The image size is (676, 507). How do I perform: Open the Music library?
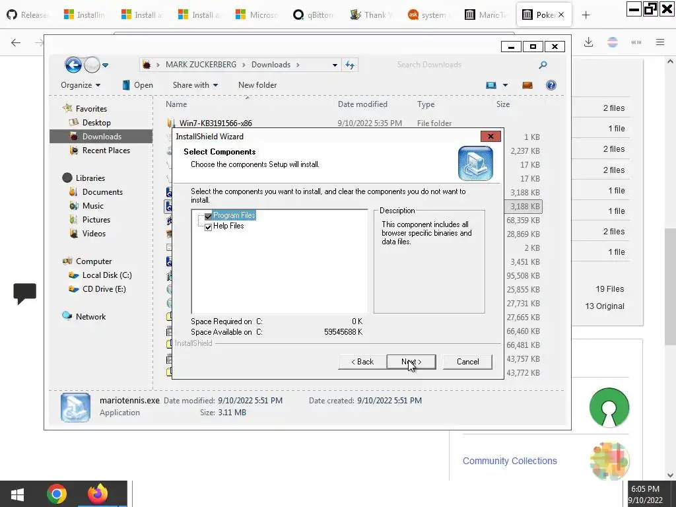92,206
